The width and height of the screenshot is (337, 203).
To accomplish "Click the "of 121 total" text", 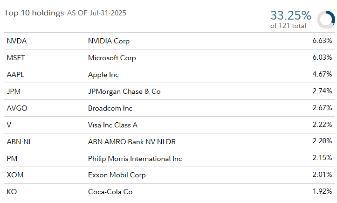I will click(288, 26).
